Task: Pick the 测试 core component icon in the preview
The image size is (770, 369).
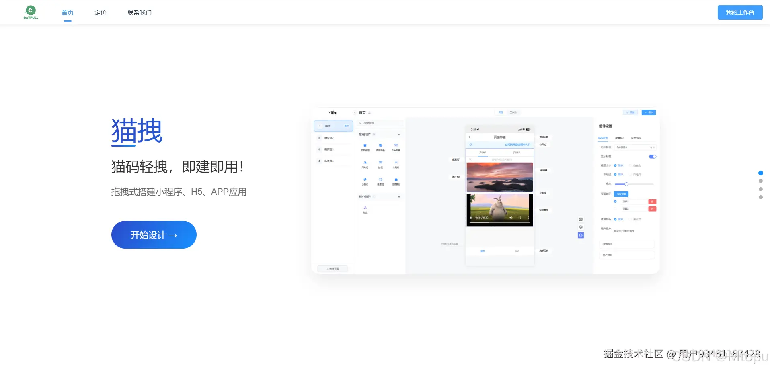Action: [x=365, y=208]
